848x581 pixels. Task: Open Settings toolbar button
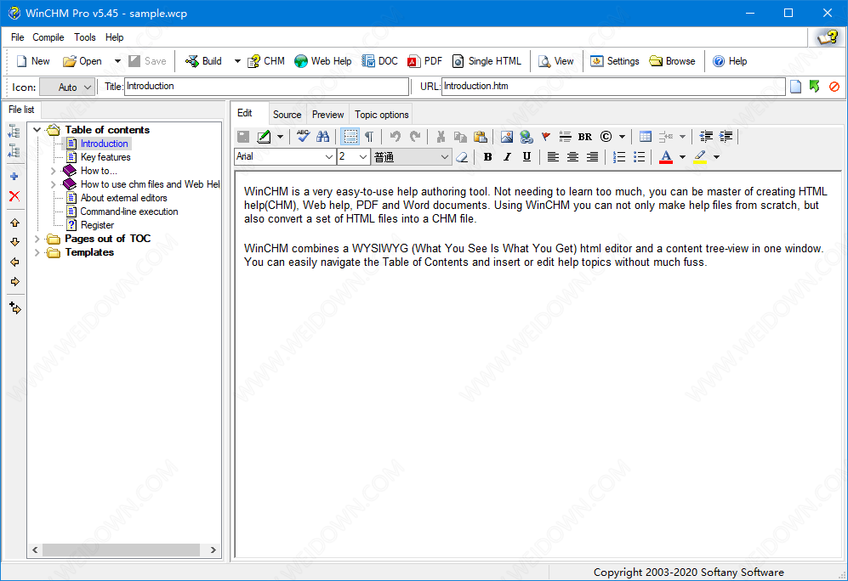(615, 61)
